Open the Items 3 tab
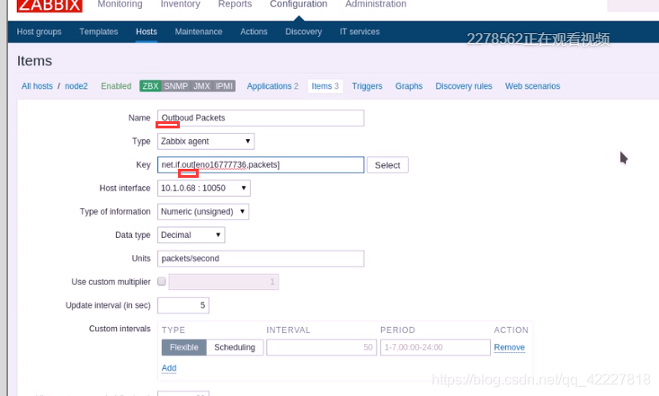The width and height of the screenshot is (659, 396). tap(325, 86)
